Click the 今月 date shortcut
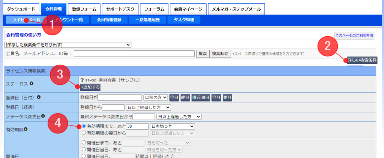This screenshot has height=158, width=384. (x=216, y=98)
